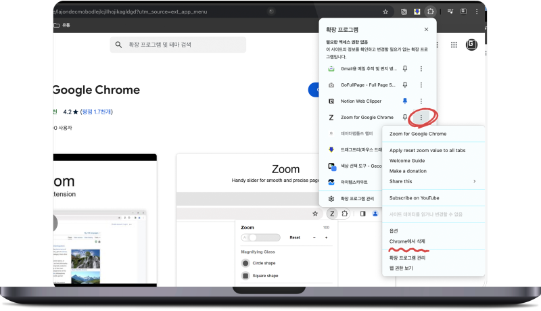Select the 아이템스카우트 row text
Screen dimensions: 541x311
click(x=354, y=182)
